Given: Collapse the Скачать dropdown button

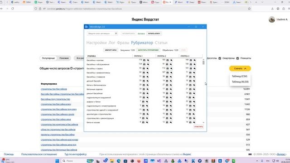Looking at the screenshot, I should coord(240,68).
